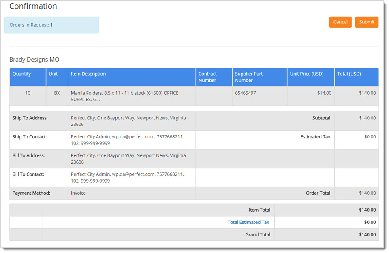
Task: Click the orange Cancel button
Action: pos(340,22)
